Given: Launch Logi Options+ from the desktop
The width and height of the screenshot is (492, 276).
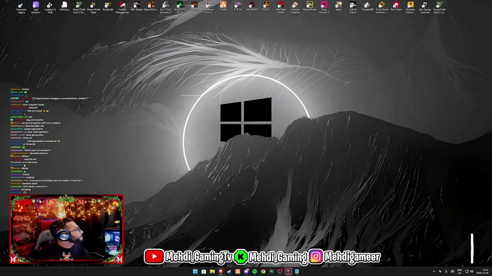Looking at the screenshot, I should click(x=36, y=8).
